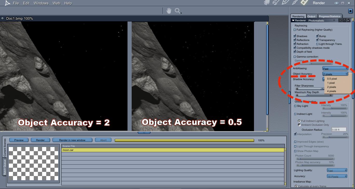Enable Full Raytracing (higher Quality)
This screenshot has width=355, height=189.
tap(294, 30)
